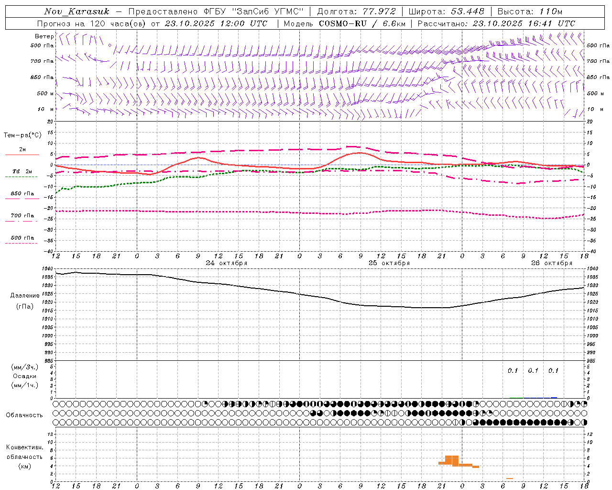
Task: Click the Ветер panel label
Action: (44, 36)
